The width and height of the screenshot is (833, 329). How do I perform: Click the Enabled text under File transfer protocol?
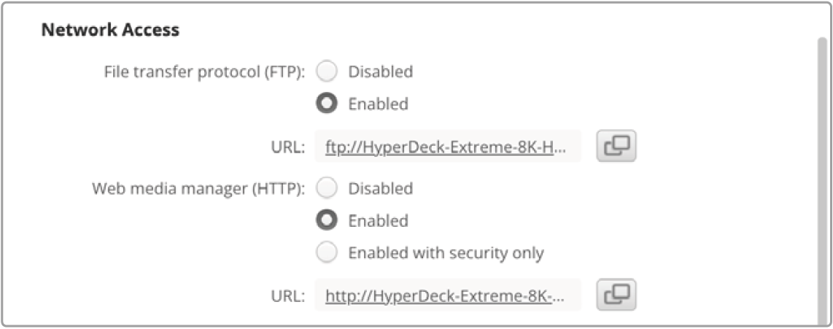point(379,104)
